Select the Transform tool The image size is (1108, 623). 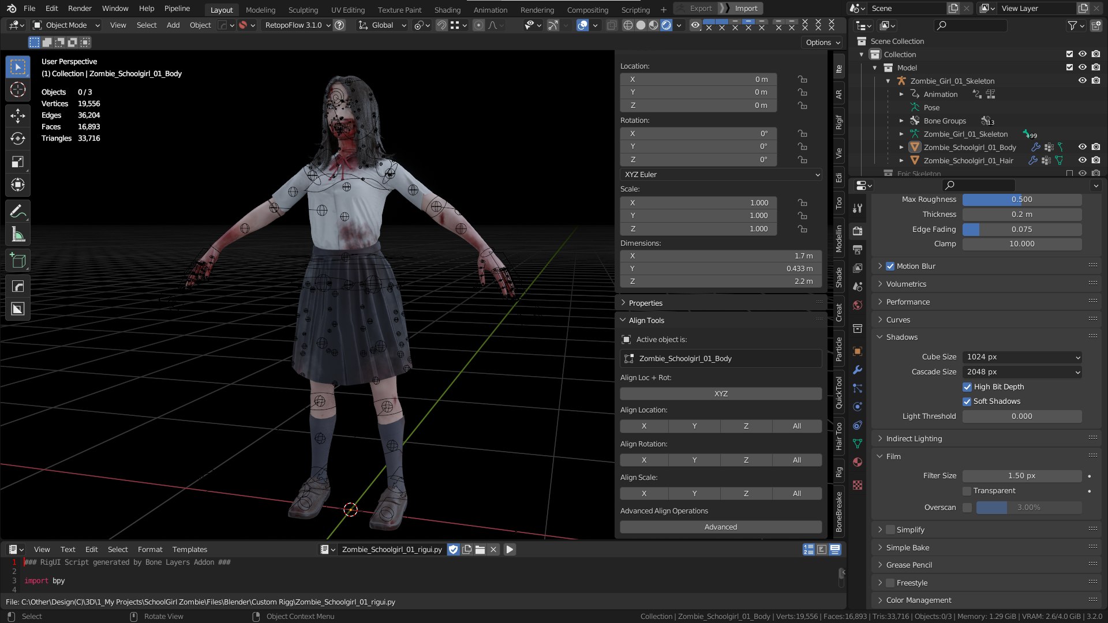pos(18,185)
